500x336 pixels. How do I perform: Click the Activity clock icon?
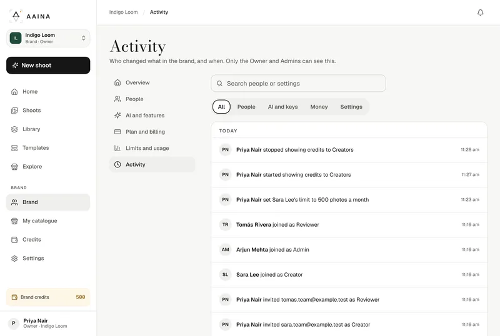[x=117, y=164]
